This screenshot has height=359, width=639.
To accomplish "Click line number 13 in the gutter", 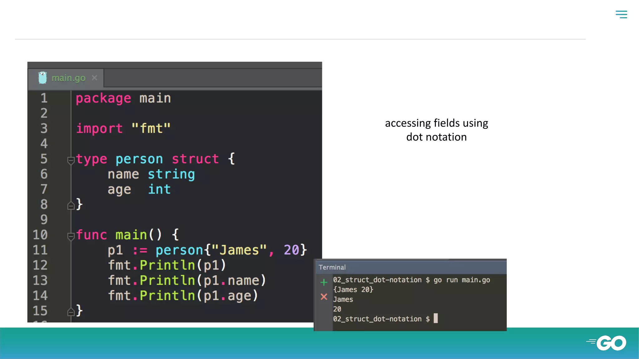I will 40,280.
